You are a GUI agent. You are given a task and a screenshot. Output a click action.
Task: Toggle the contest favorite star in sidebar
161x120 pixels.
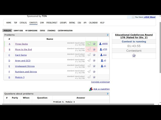134,55
